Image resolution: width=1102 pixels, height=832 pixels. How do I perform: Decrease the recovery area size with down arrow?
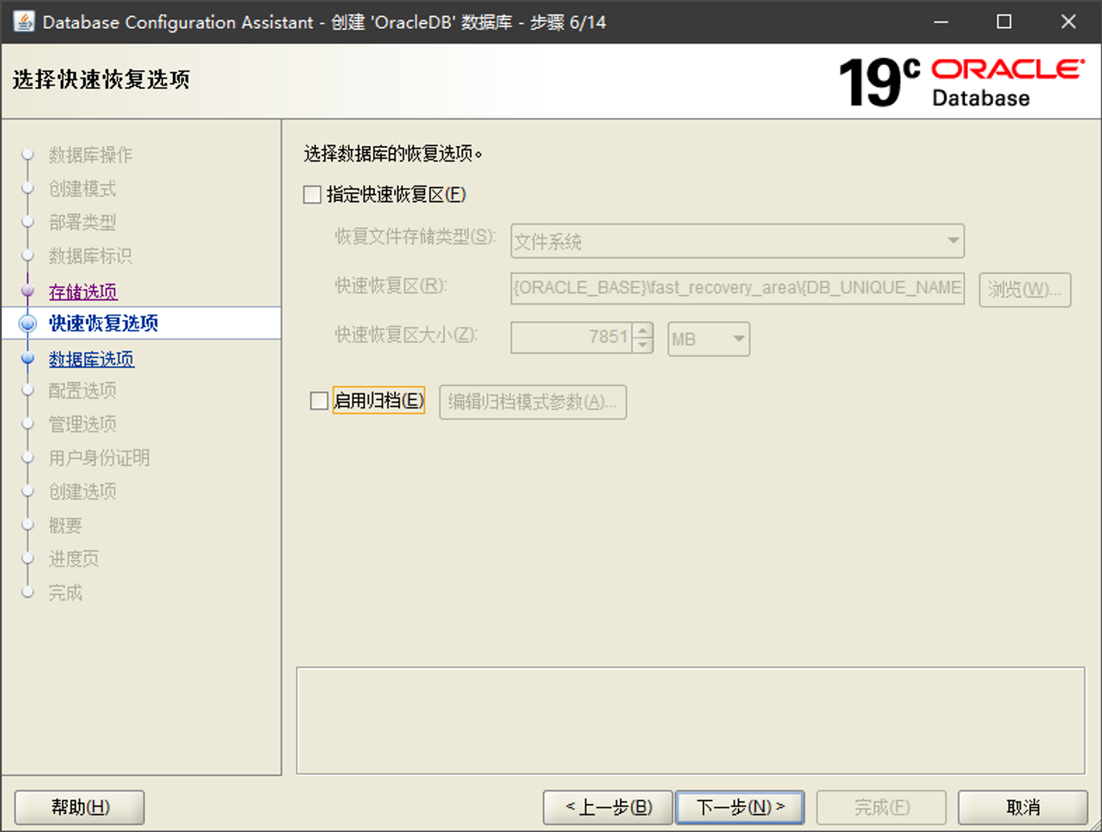point(642,345)
